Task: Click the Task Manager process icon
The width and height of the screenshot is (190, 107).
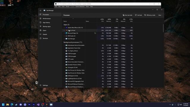Action: [66, 39]
